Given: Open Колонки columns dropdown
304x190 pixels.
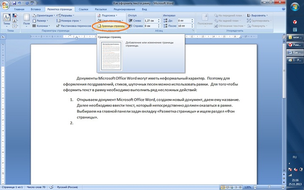Looking at the screenshot, I should click(41, 26).
